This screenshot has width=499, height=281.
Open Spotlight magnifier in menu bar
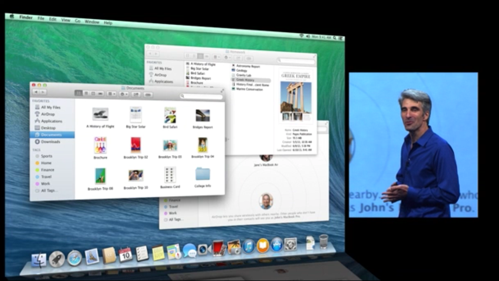click(335, 38)
